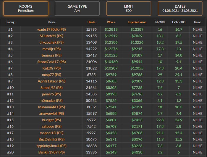This screenshot has width=207, height=157.
Task: Click player nosp77 (PS)
Action: click(x=51, y=75)
